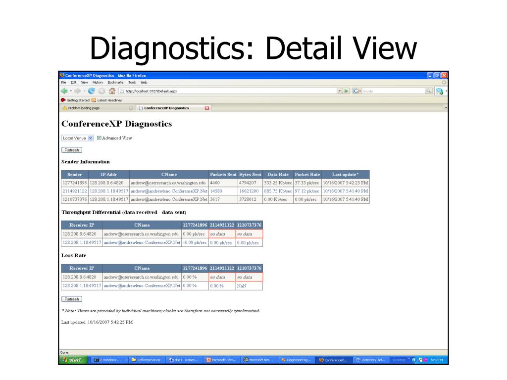
Task: Click sender 1277241896 in Sender Information
Action: [x=75, y=183]
